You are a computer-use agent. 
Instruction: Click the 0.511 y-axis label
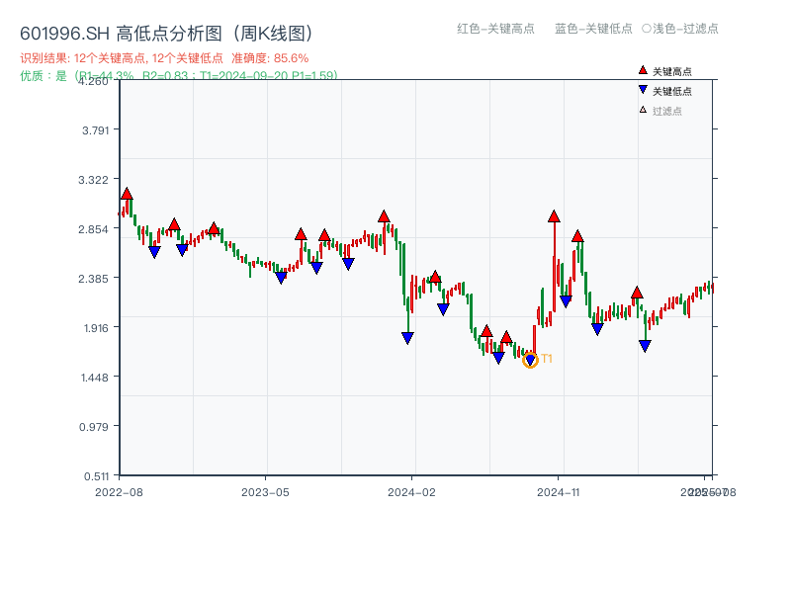tap(96, 476)
